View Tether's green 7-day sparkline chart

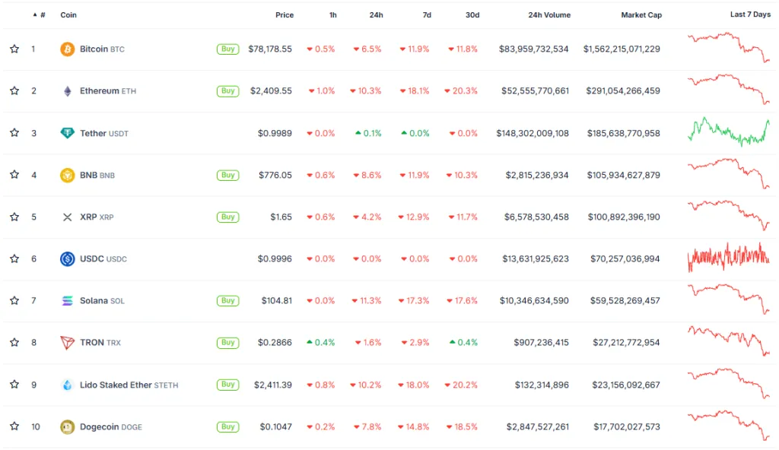[x=729, y=132]
